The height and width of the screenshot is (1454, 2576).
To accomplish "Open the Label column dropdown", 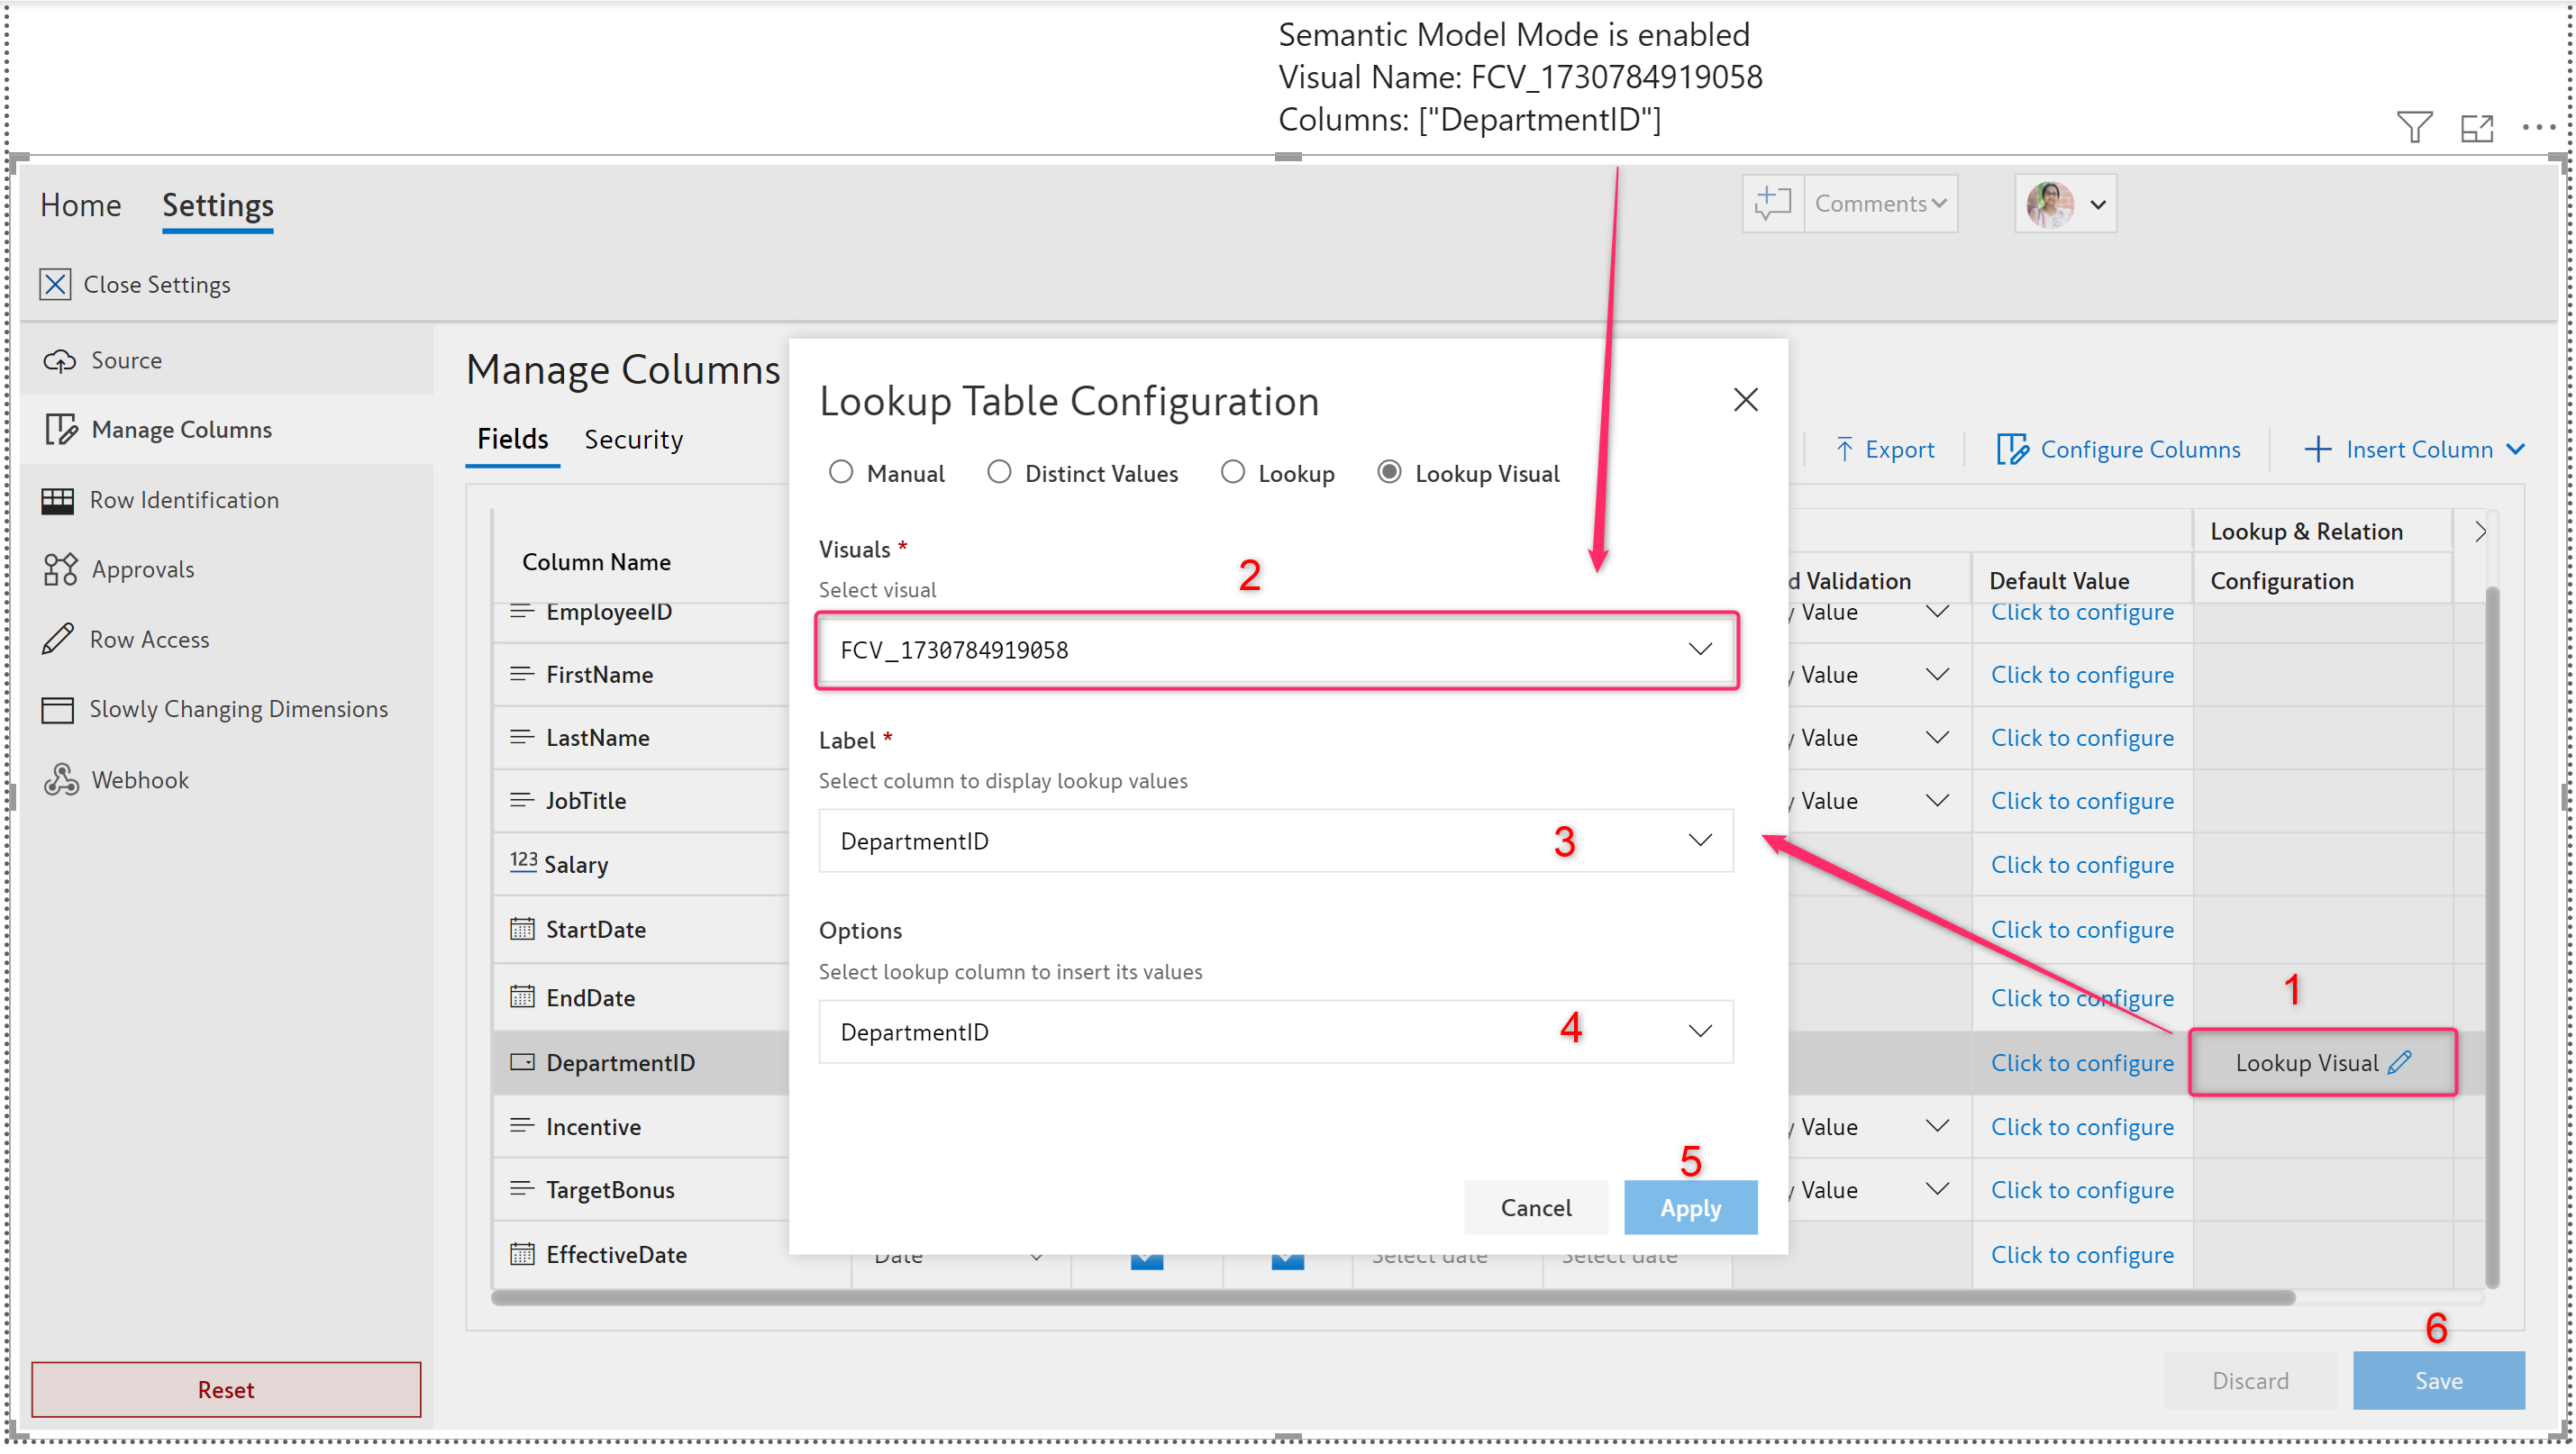I will [1276, 841].
